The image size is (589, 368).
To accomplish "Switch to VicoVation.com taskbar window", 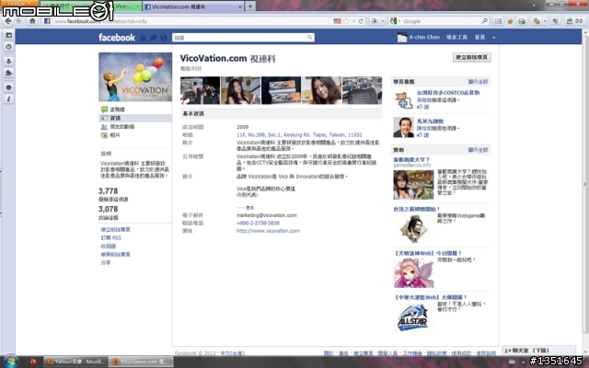I will 141,362.
